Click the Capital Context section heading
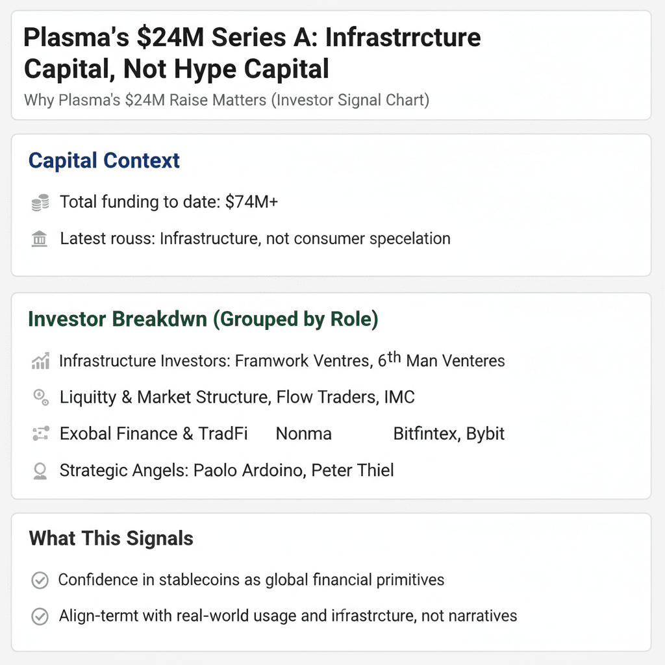The width and height of the screenshot is (665, 665). (x=104, y=160)
